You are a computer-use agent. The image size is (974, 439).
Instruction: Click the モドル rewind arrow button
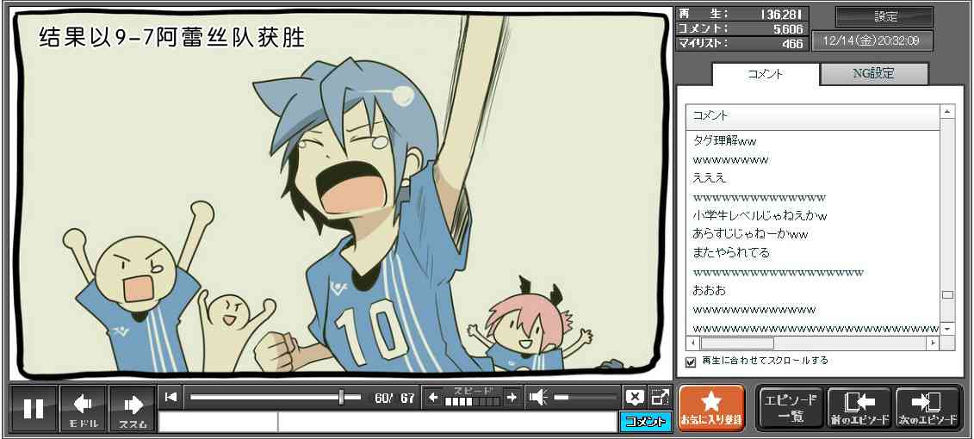(x=84, y=409)
